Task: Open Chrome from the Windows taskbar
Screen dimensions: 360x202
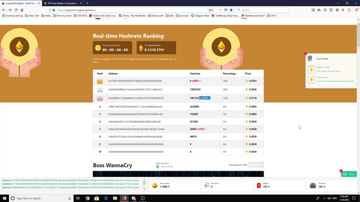Action: pos(87,198)
